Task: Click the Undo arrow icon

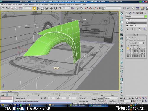Action: pyautogui.click(x=3, y=8)
